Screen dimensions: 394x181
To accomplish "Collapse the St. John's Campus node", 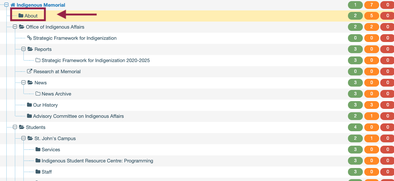I will click(x=24, y=138).
